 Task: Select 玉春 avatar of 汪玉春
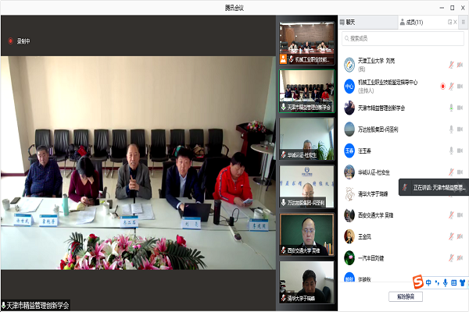tap(349, 151)
